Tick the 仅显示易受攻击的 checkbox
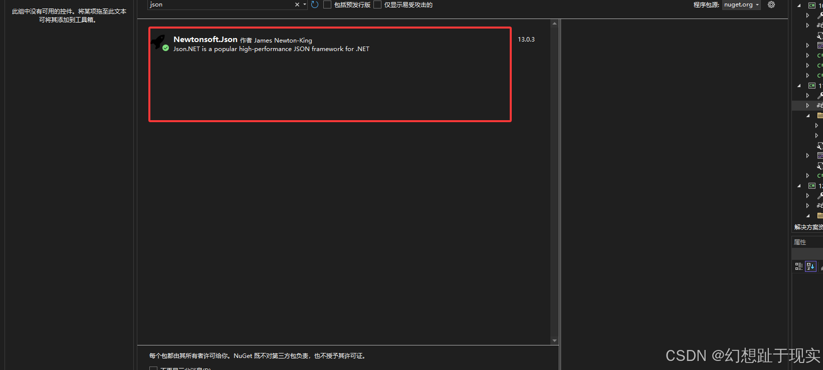This screenshot has height=370, width=823. click(377, 5)
